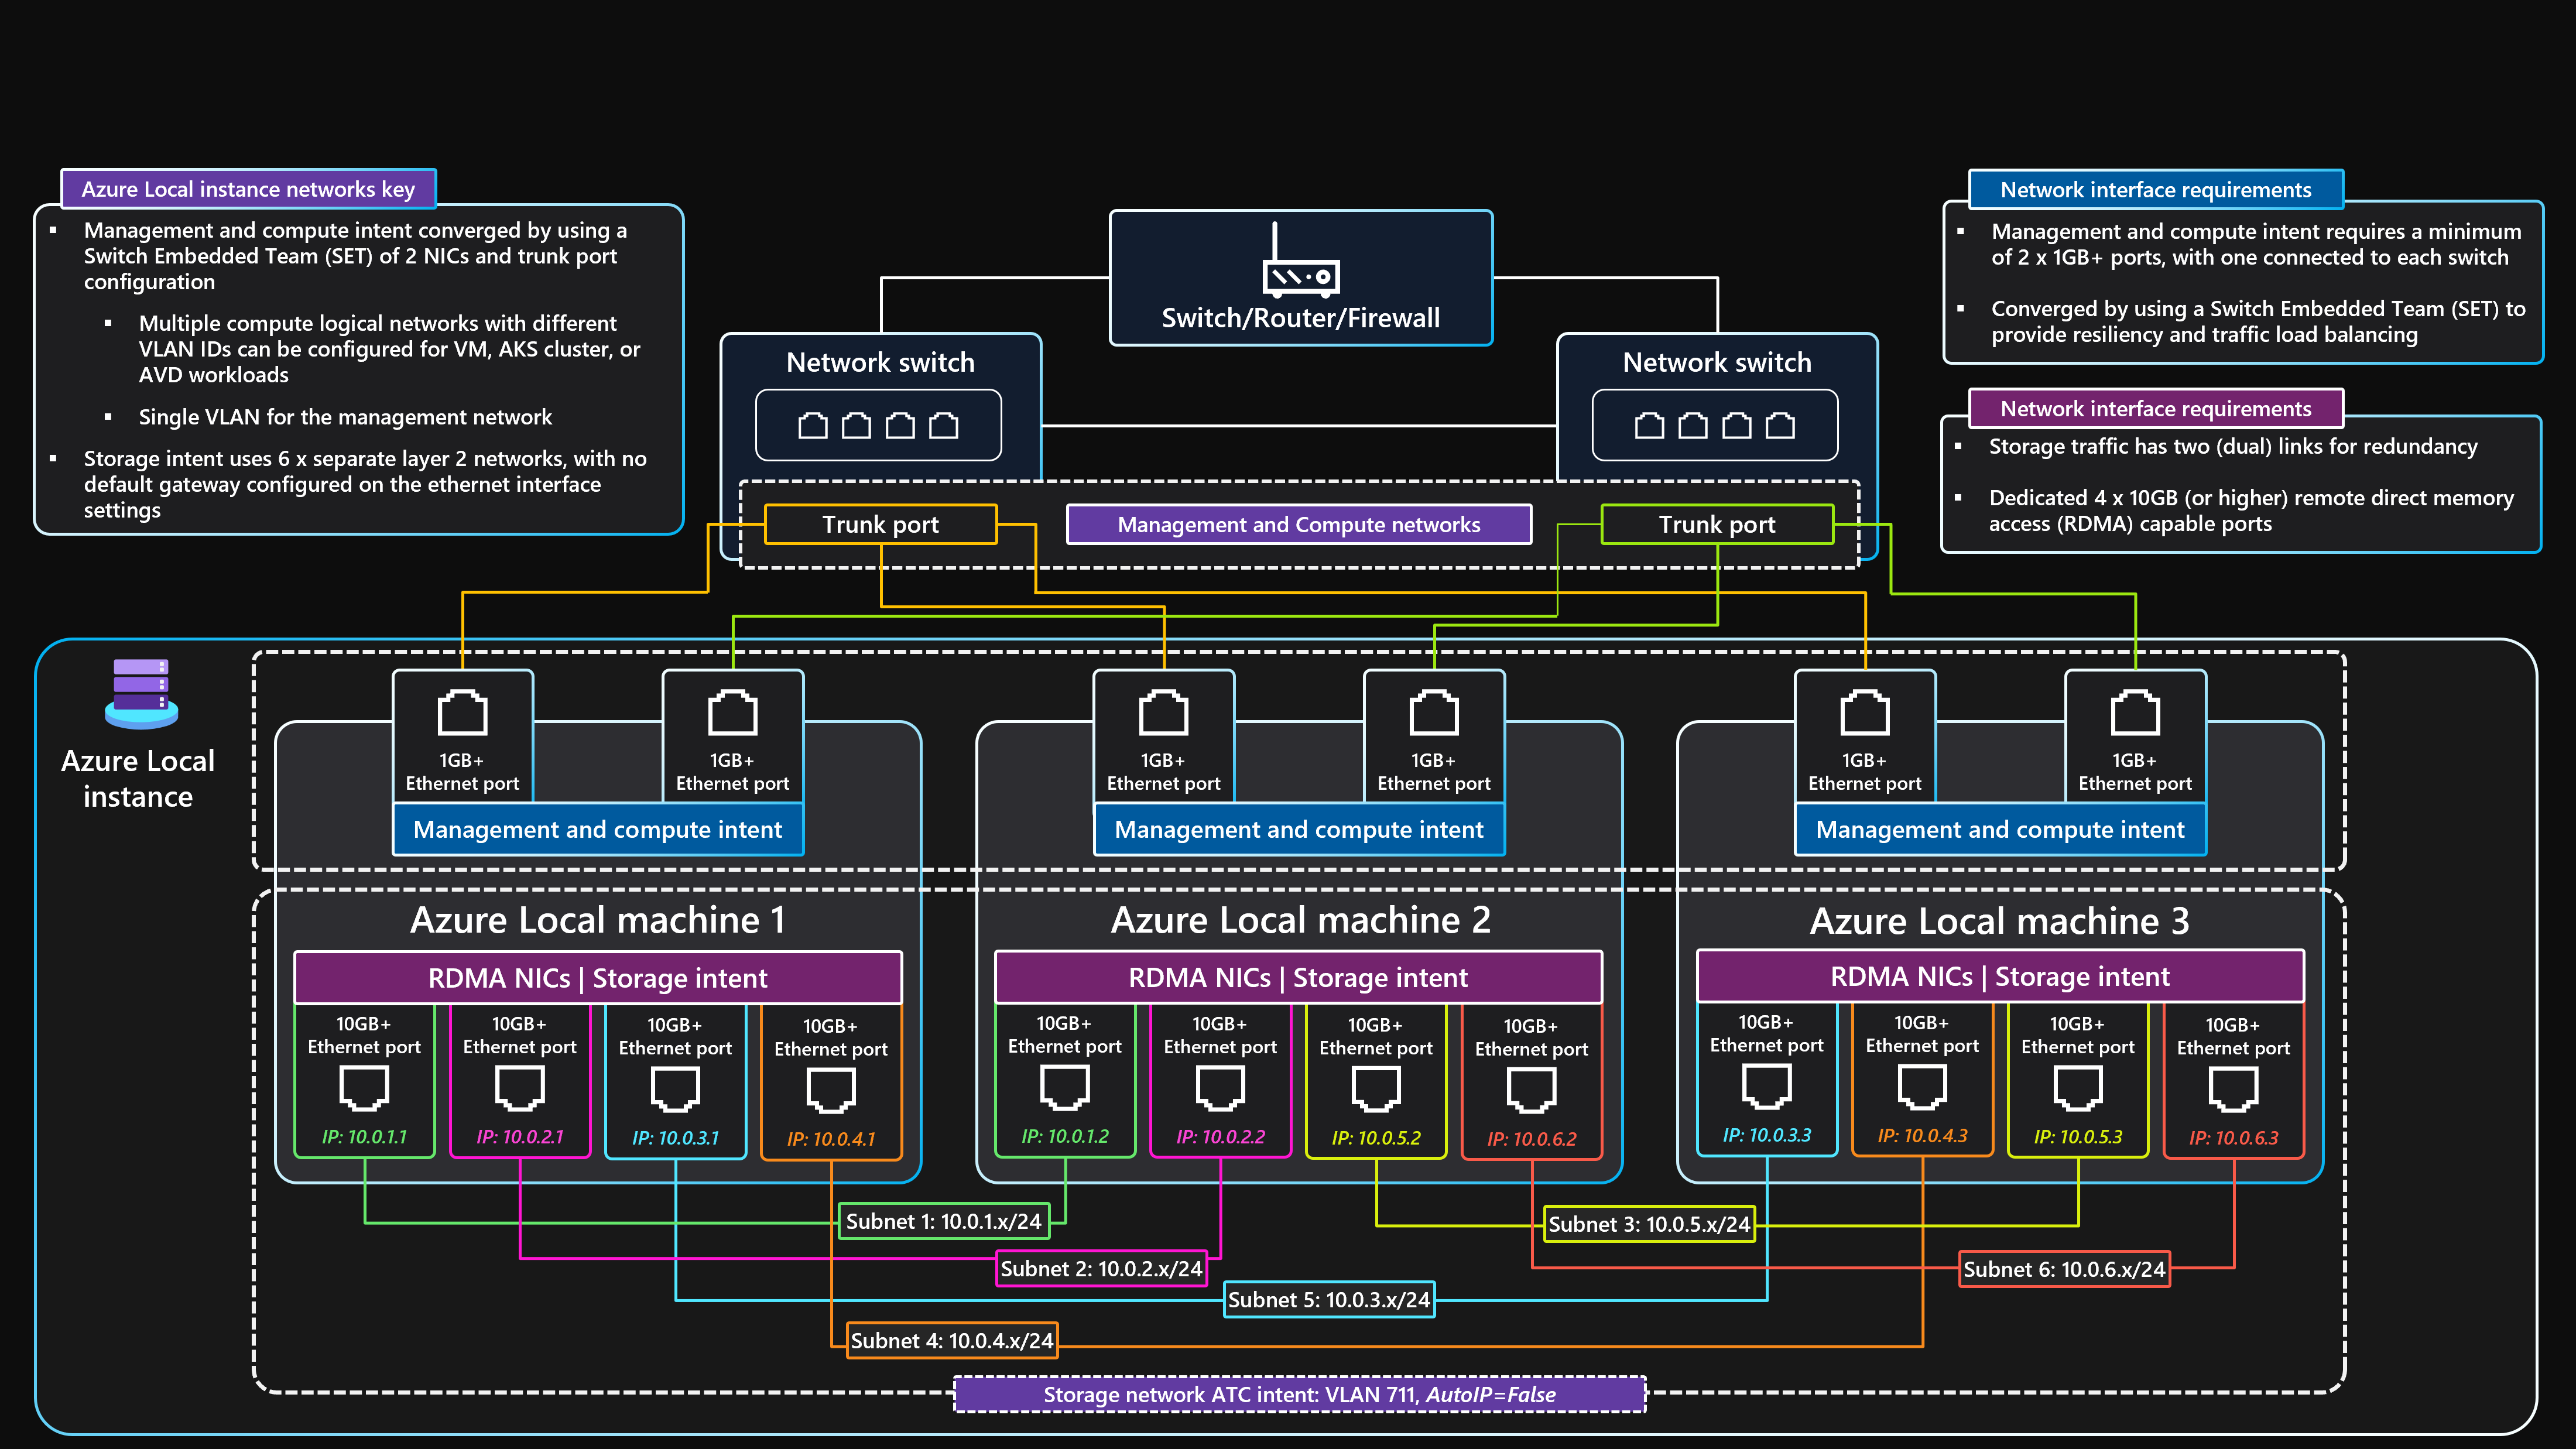The width and height of the screenshot is (2576, 1449).
Task: Click the RDMA port icon showing IP 10.0.6.2
Action: click(x=1531, y=1090)
